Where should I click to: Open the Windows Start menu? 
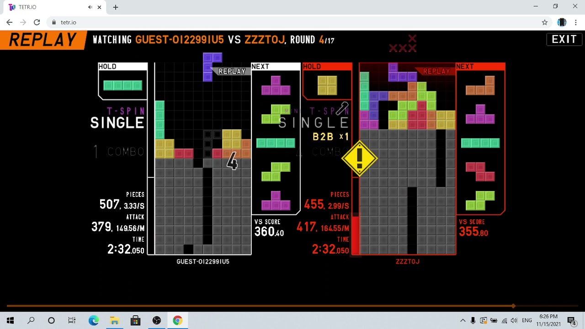[x=10, y=320]
